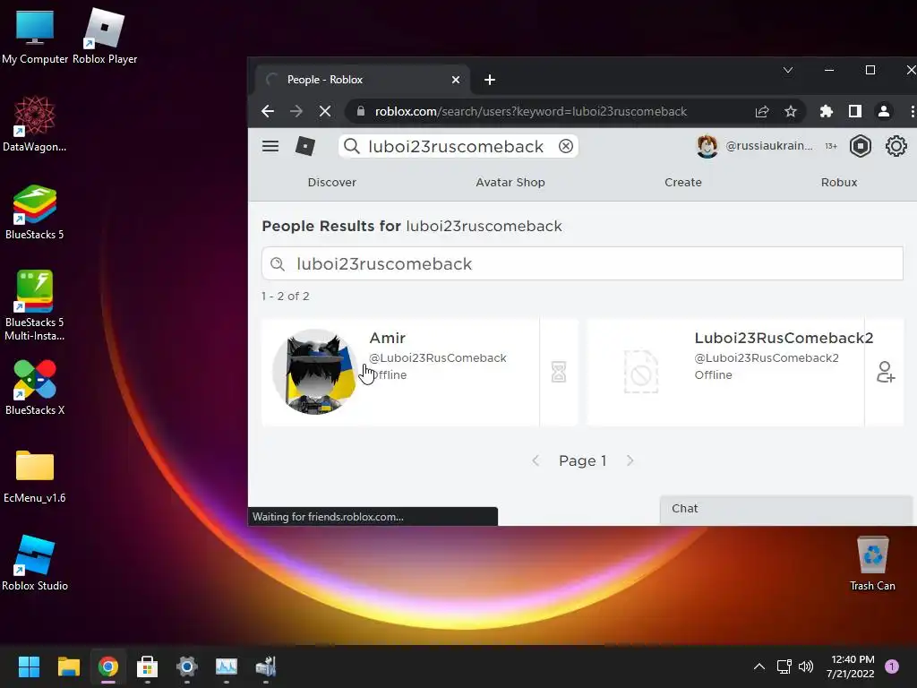917x688 pixels.
Task: Open the My Computer desktop icon
Action: click(x=35, y=37)
